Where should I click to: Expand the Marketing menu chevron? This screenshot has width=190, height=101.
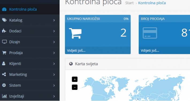tap(54, 75)
